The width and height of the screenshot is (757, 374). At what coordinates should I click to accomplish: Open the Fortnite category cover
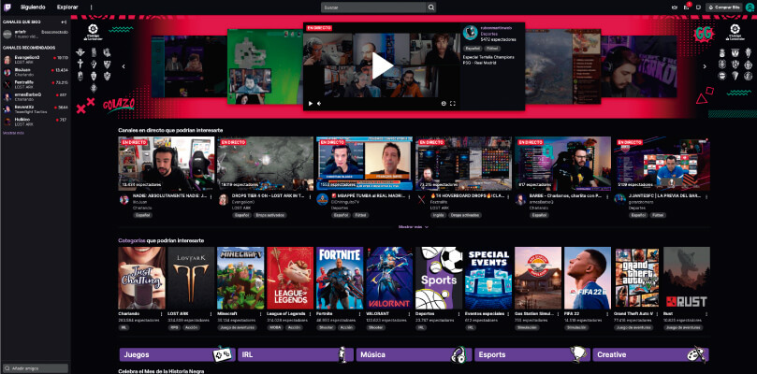pyautogui.click(x=340, y=278)
